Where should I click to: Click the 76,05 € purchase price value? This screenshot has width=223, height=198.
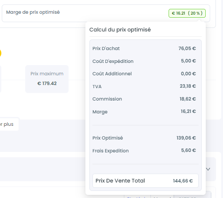[187, 48]
